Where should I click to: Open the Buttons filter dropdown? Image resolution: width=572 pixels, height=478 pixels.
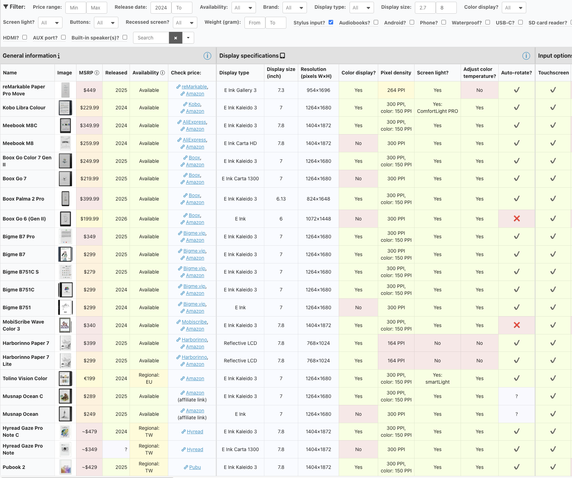[106, 23]
